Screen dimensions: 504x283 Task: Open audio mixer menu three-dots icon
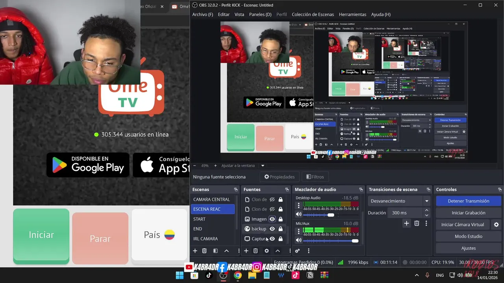[x=308, y=251]
